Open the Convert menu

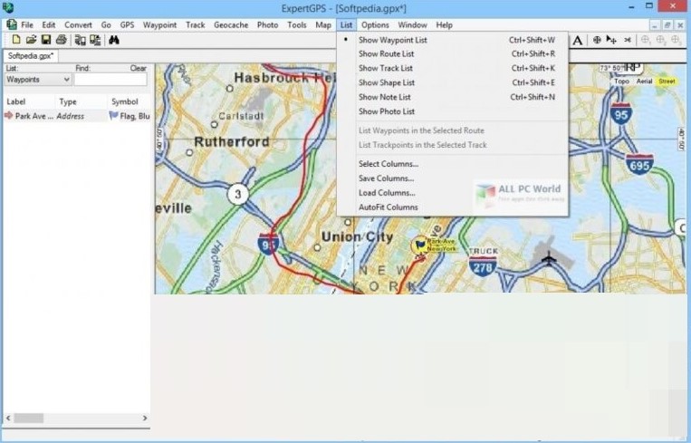pyautogui.click(x=78, y=25)
